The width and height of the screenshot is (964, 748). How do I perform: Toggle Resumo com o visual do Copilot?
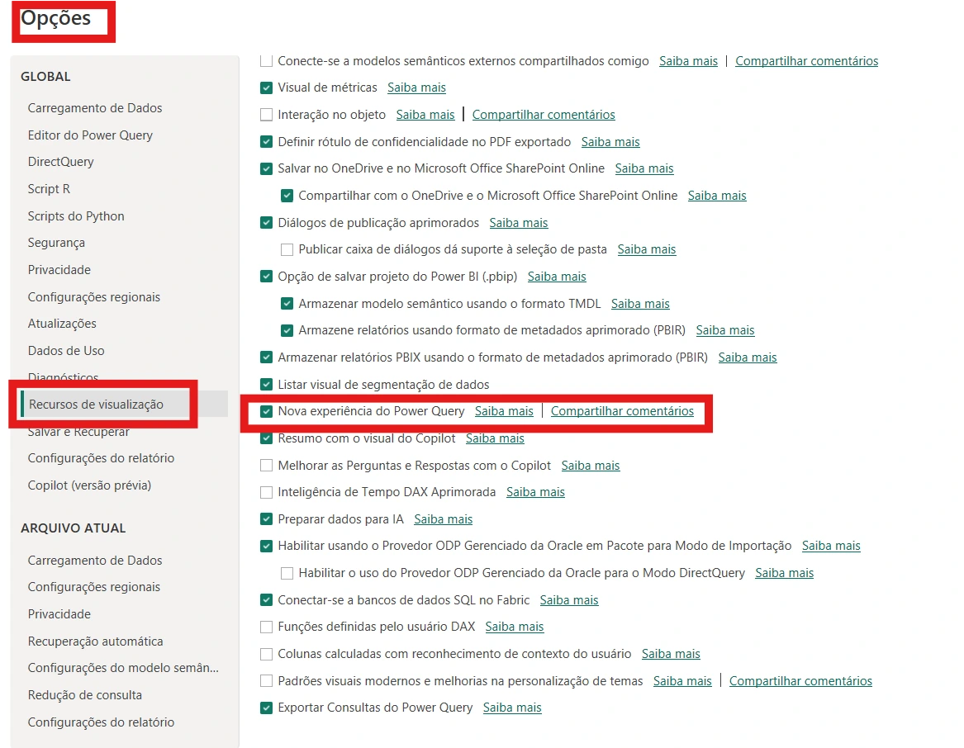coord(266,438)
